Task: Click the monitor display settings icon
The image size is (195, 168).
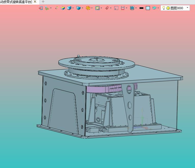Action: (132, 8)
